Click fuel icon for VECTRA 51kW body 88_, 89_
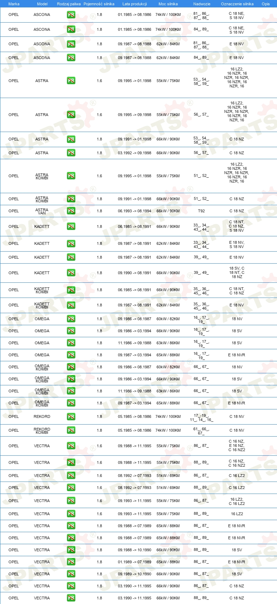 point(71,488)
